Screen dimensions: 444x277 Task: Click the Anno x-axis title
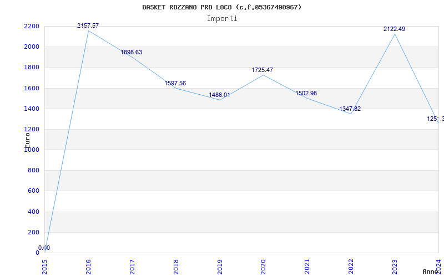430,271
